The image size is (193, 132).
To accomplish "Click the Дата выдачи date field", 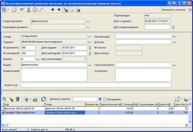I will [74, 48].
